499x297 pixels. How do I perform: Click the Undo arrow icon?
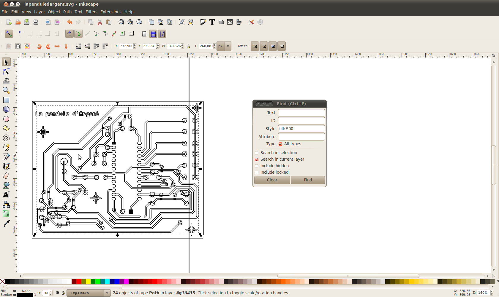click(69, 22)
